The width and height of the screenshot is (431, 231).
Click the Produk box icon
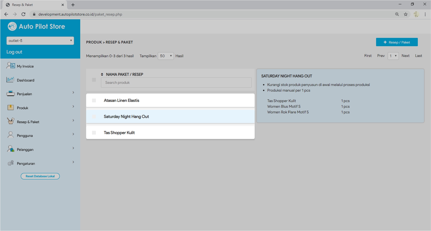tap(10, 108)
